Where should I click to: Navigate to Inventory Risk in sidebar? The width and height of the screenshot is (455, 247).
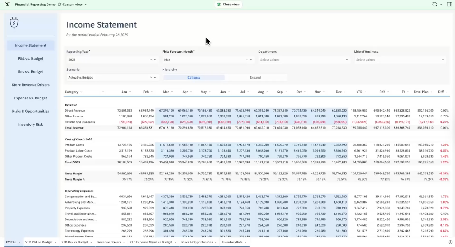pos(31,124)
